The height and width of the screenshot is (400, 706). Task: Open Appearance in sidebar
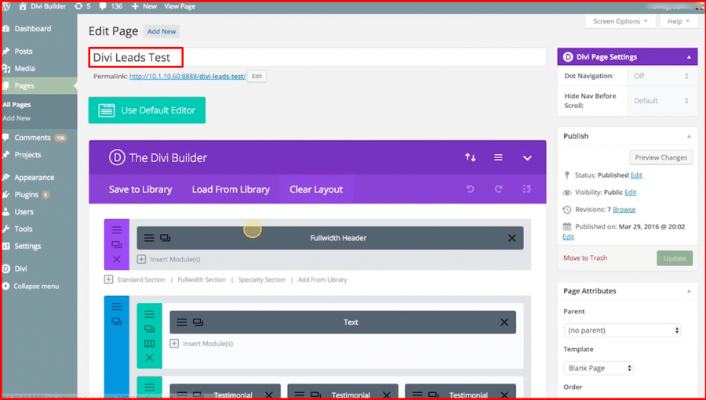point(35,177)
